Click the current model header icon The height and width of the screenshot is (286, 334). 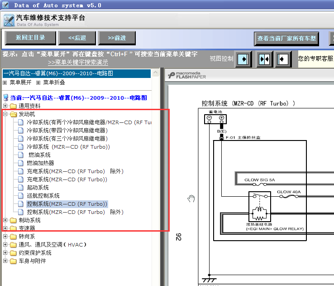click(x=6, y=98)
